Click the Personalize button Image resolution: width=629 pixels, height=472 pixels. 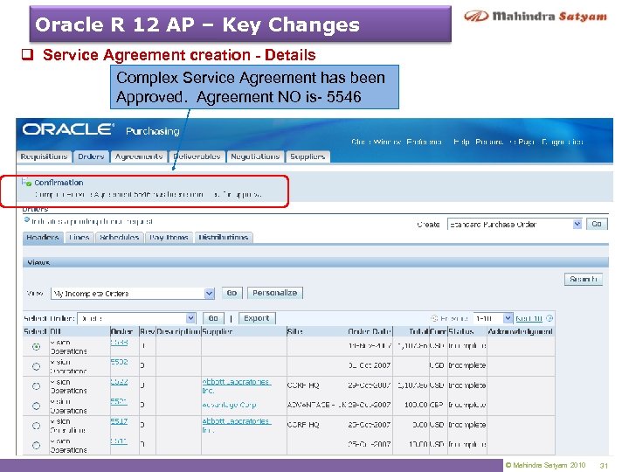[275, 293]
